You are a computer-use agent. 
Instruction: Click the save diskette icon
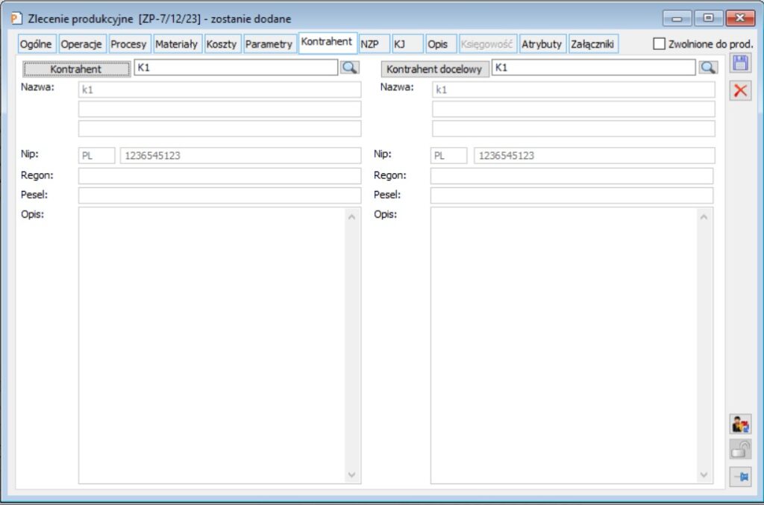tap(739, 63)
